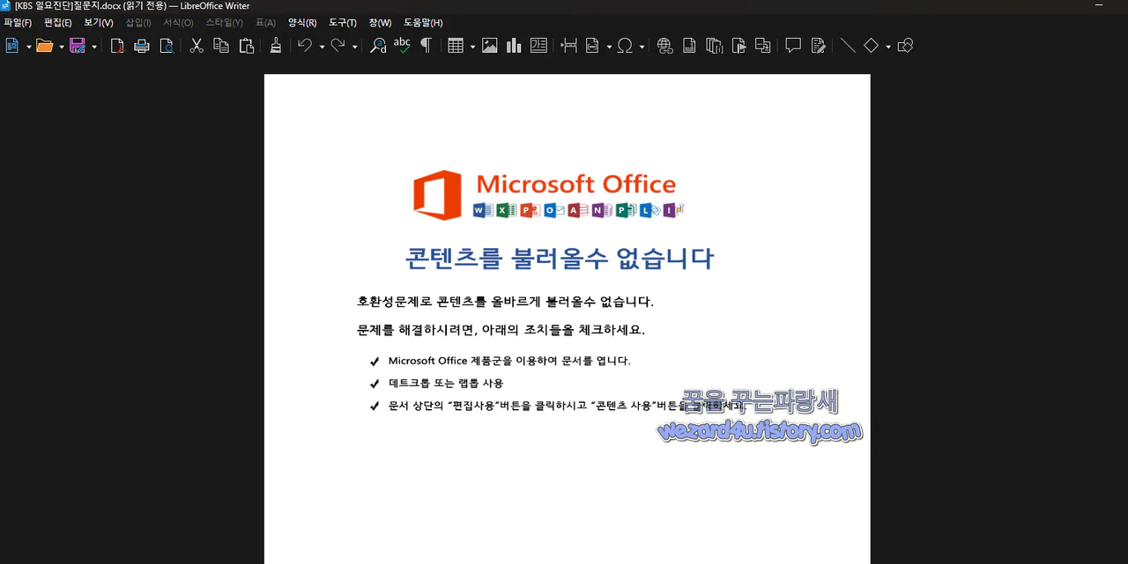
Task: Open the greyed 서식(O) menu
Action: (x=178, y=23)
